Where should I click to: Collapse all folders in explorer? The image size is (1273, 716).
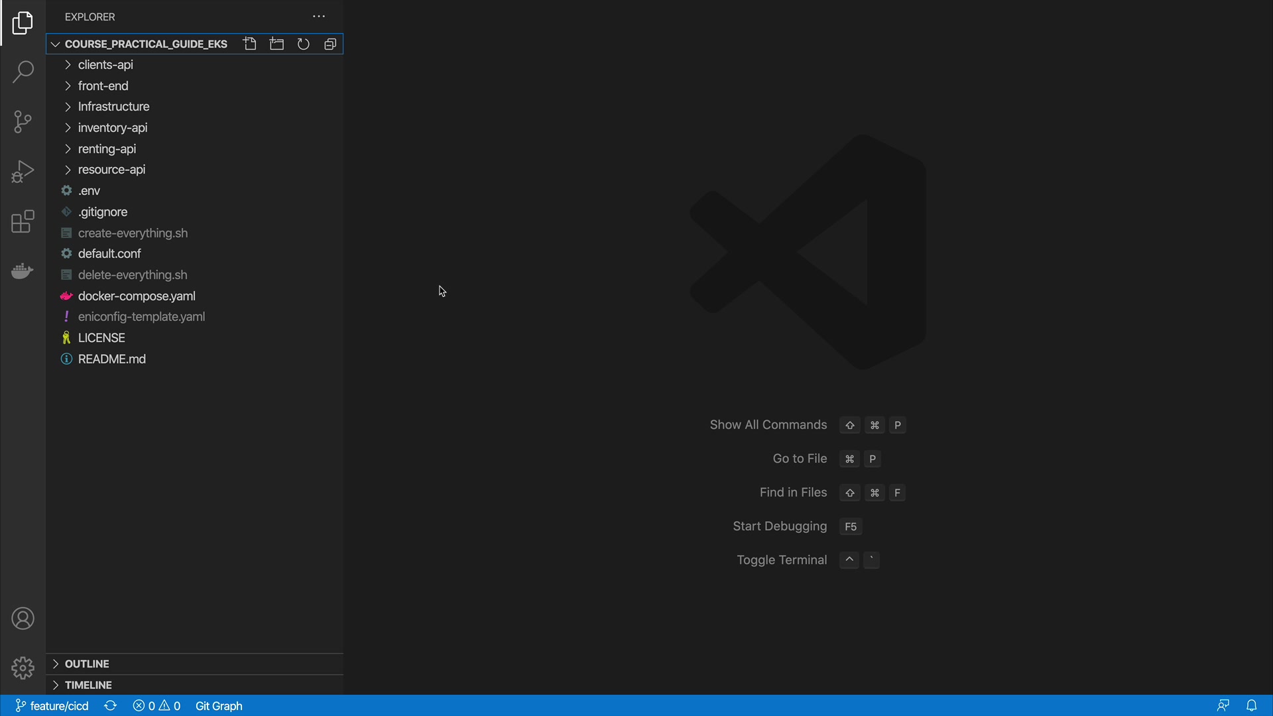[330, 44]
